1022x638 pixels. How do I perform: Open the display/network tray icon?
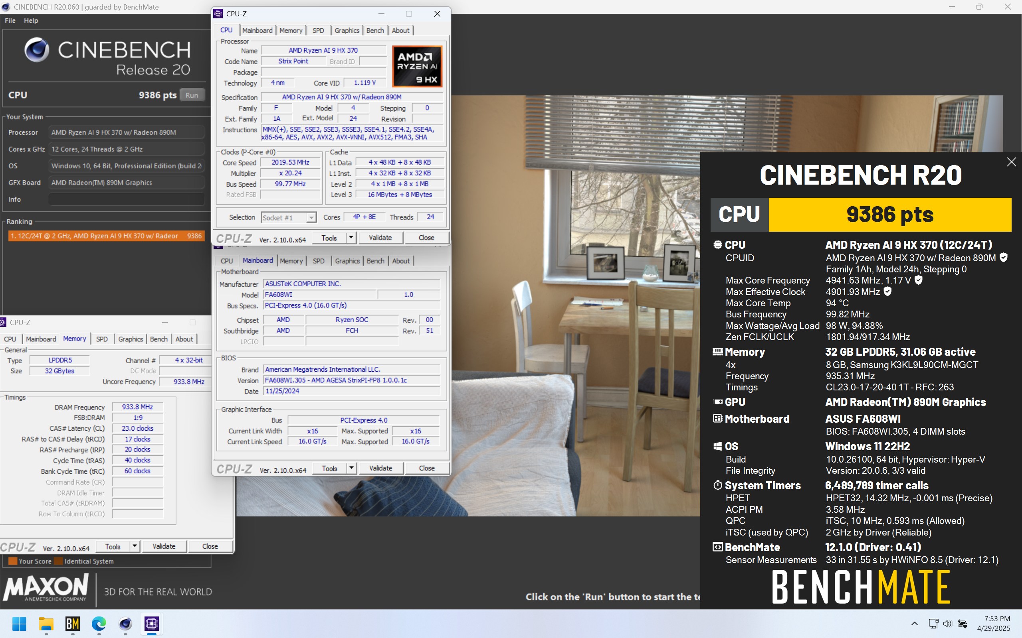[933, 624]
